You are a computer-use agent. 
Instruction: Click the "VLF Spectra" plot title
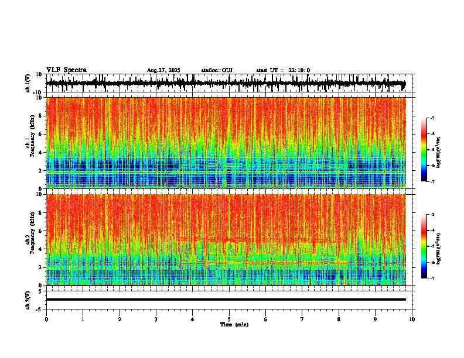pos(66,70)
